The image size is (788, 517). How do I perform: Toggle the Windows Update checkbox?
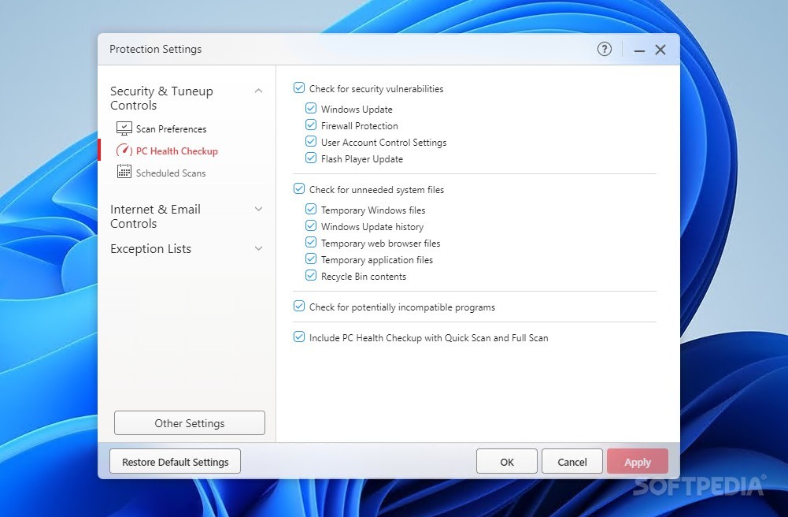tap(311, 108)
